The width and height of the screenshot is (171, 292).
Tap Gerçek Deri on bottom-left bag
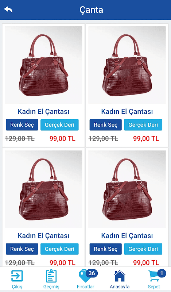click(x=59, y=249)
